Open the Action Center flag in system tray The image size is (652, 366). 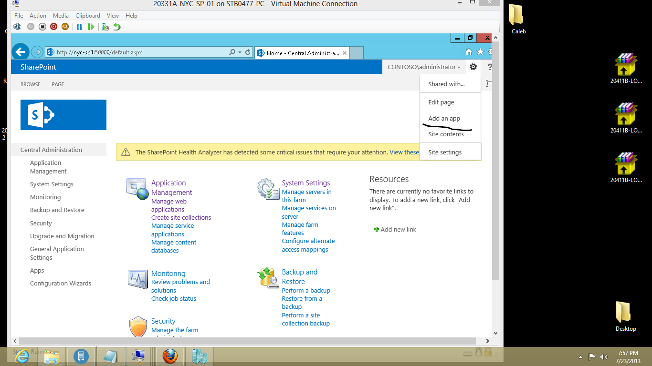click(592, 356)
